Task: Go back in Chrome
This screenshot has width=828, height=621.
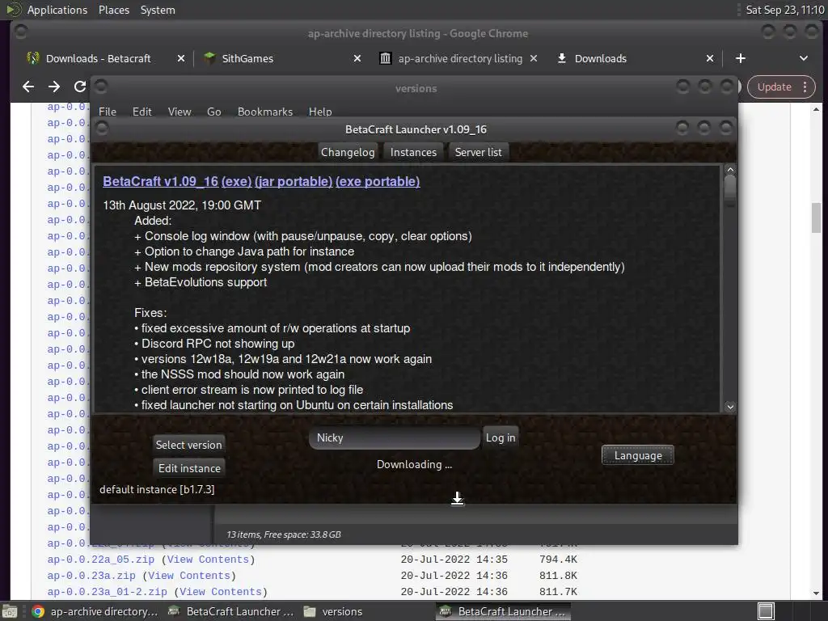Action: (x=28, y=87)
